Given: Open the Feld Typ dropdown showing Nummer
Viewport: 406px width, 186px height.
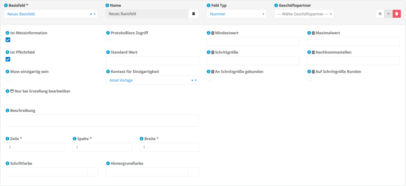Looking at the screenshot, I should [236, 14].
